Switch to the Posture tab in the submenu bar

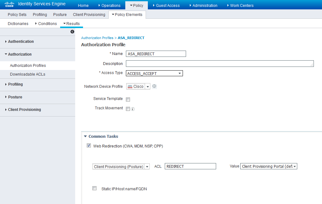tap(60, 15)
